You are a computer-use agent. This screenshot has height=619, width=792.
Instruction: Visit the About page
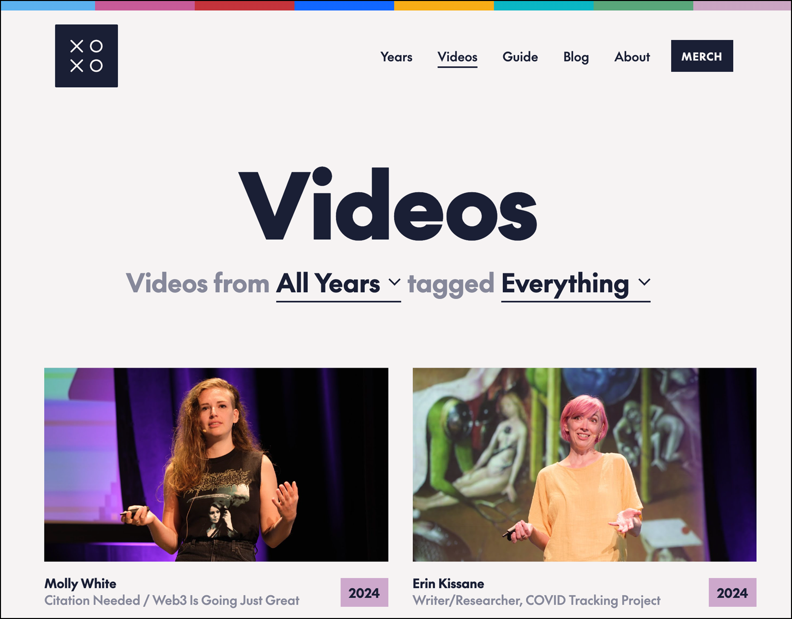633,57
